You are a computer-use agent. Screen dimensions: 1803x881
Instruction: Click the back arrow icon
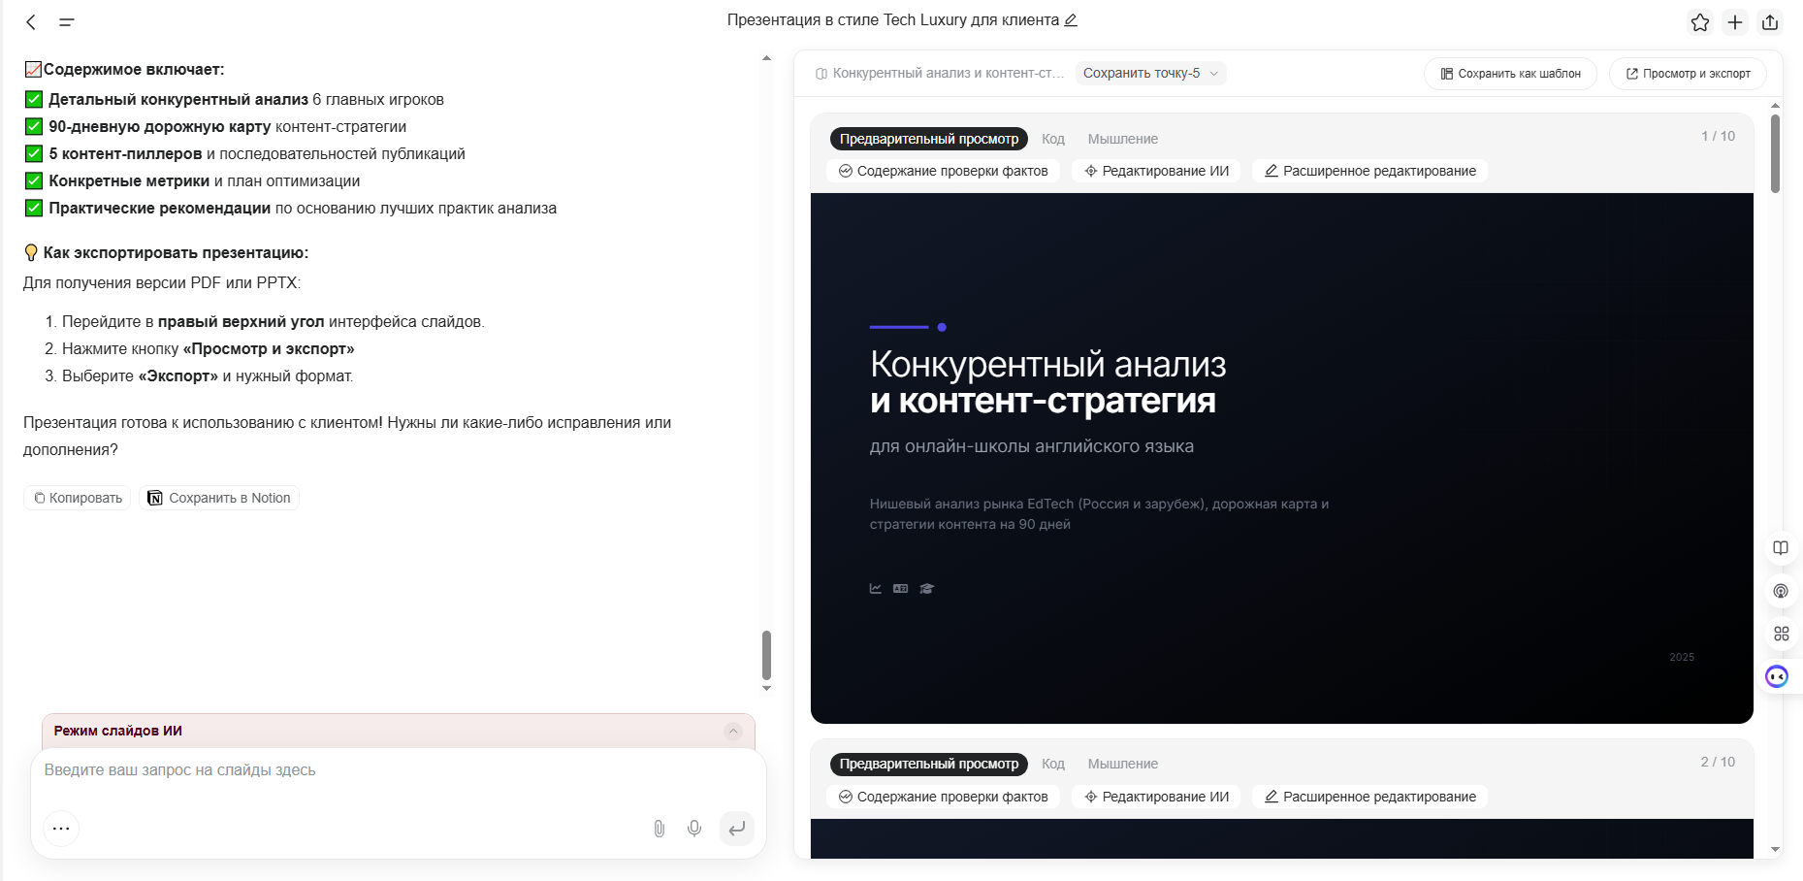31,21
